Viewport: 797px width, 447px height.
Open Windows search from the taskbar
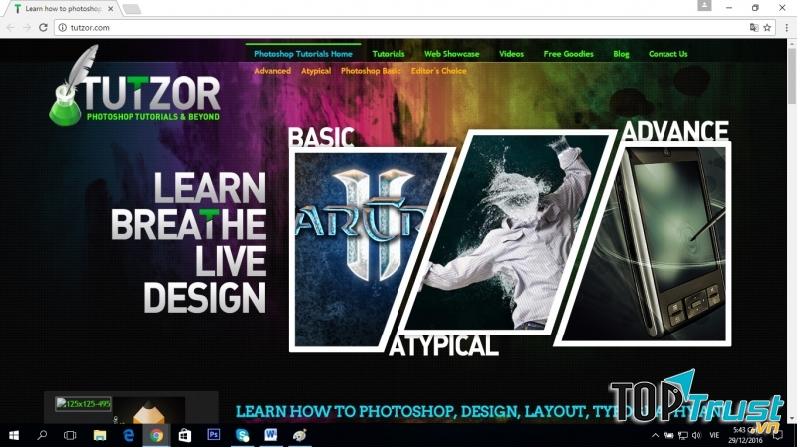[x=42, y=435]
